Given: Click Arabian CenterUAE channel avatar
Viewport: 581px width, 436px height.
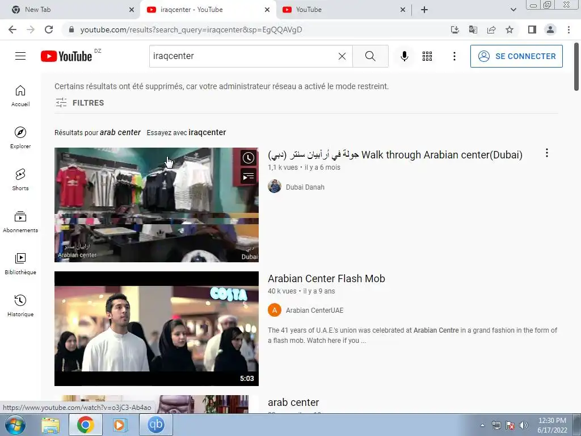Looking at the screenshot, I should tap(275, 310).
